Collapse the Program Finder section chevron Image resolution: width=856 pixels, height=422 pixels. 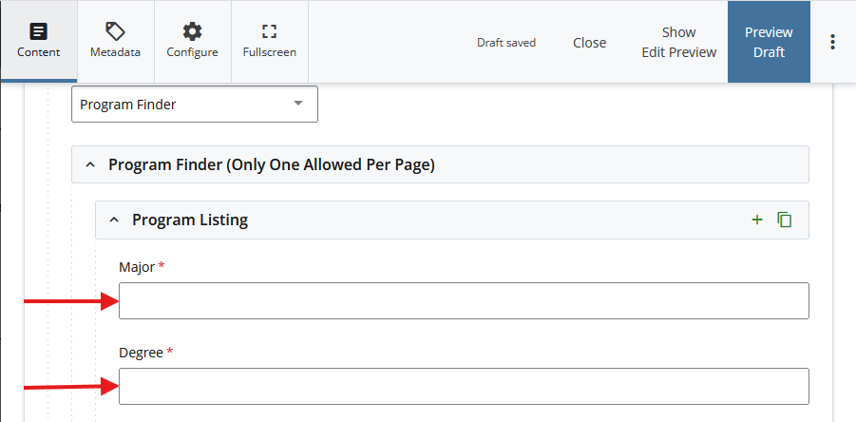coord(90,164)
